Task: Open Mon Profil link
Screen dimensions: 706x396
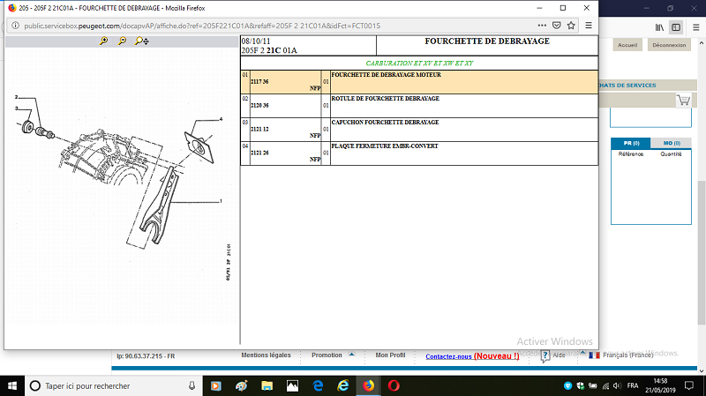Action: [x=390, y=355]
